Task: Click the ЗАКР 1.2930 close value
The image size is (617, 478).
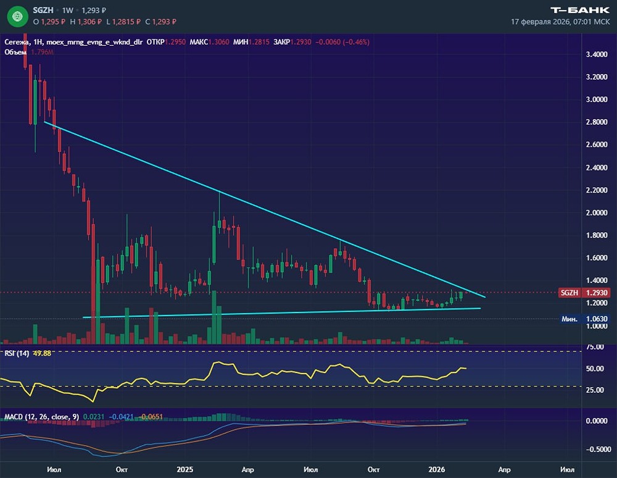Action: pos(292,42)
